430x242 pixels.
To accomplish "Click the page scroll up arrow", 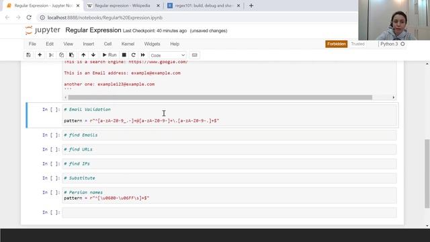I will click(427, 64).
